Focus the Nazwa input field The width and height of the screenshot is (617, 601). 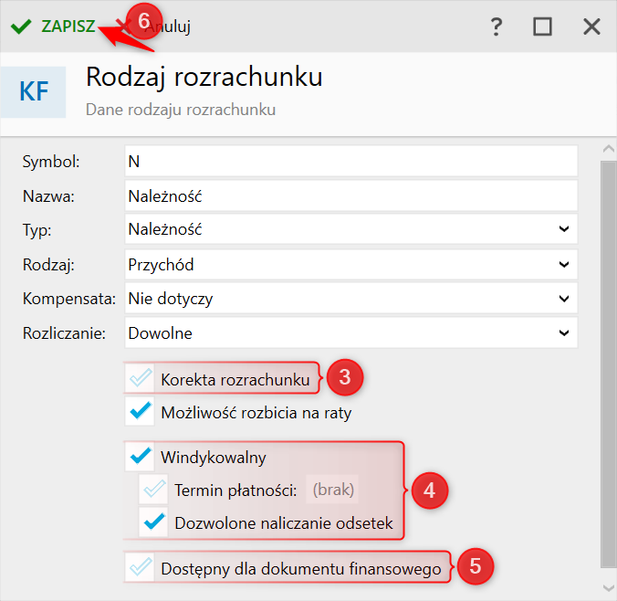point(351,195)
